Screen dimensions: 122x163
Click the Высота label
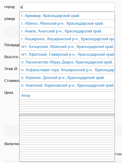pyautogui.click(x=12, y=57)
